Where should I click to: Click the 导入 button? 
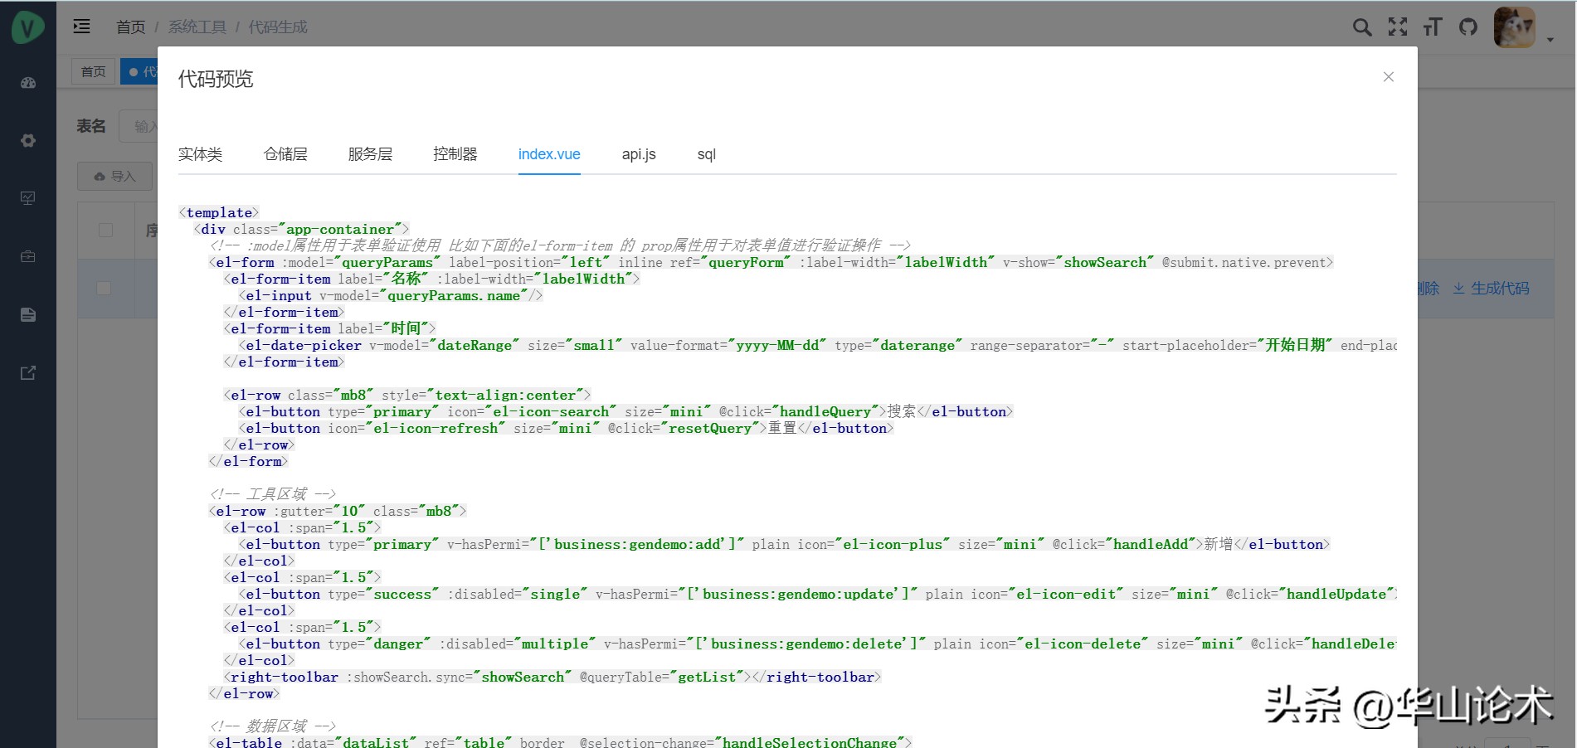(x=115, y=176)
